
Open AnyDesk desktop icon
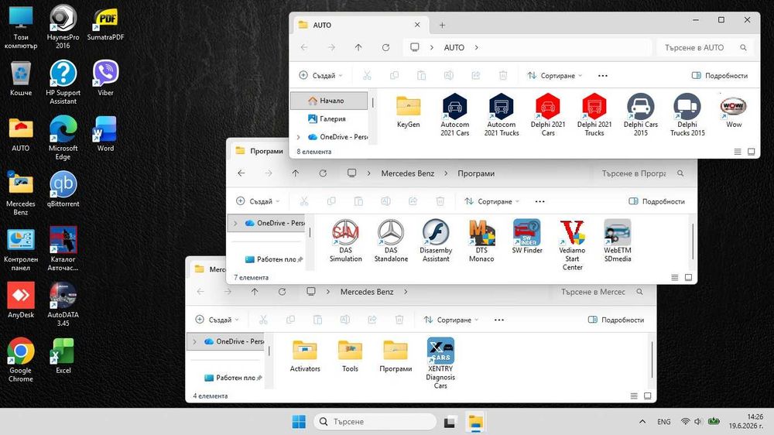point(20,300)
